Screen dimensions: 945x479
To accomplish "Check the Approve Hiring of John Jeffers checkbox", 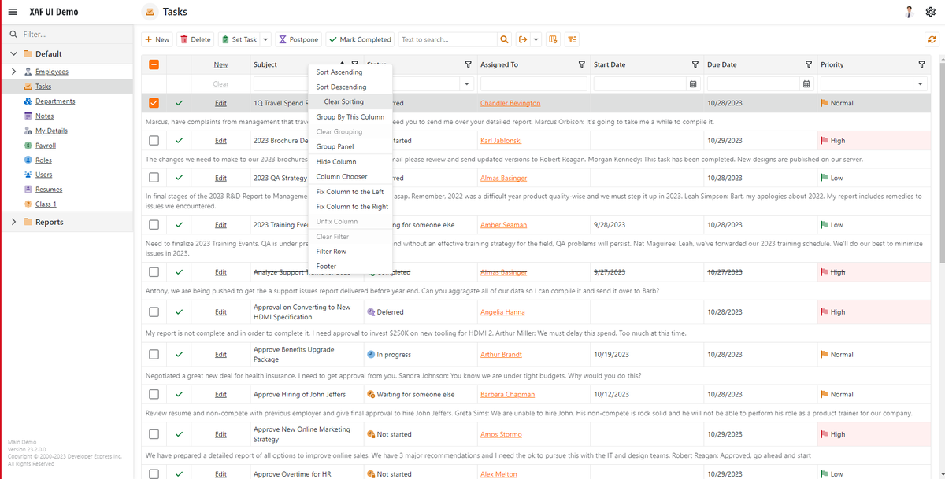I will pos(154,394).
